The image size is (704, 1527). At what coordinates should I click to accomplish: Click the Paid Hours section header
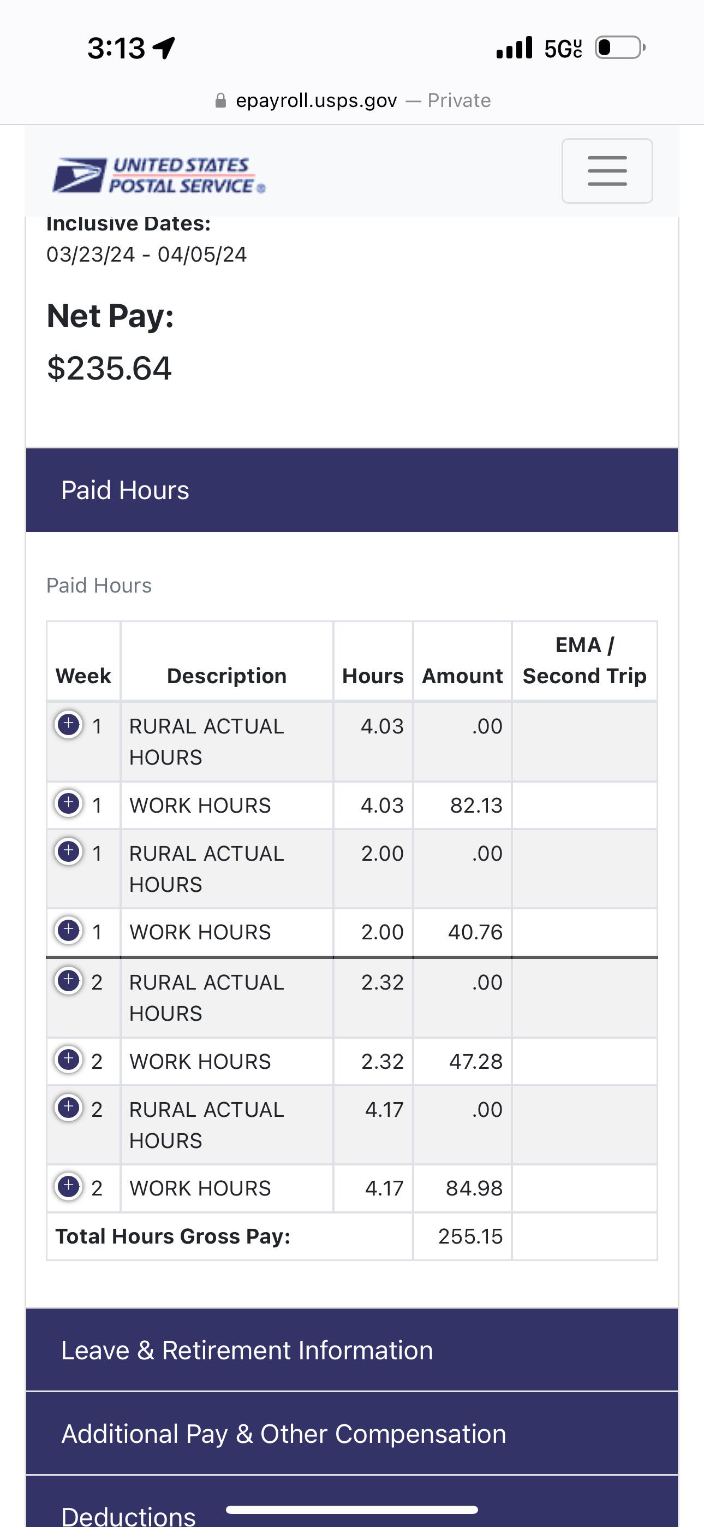coord(352,490)
